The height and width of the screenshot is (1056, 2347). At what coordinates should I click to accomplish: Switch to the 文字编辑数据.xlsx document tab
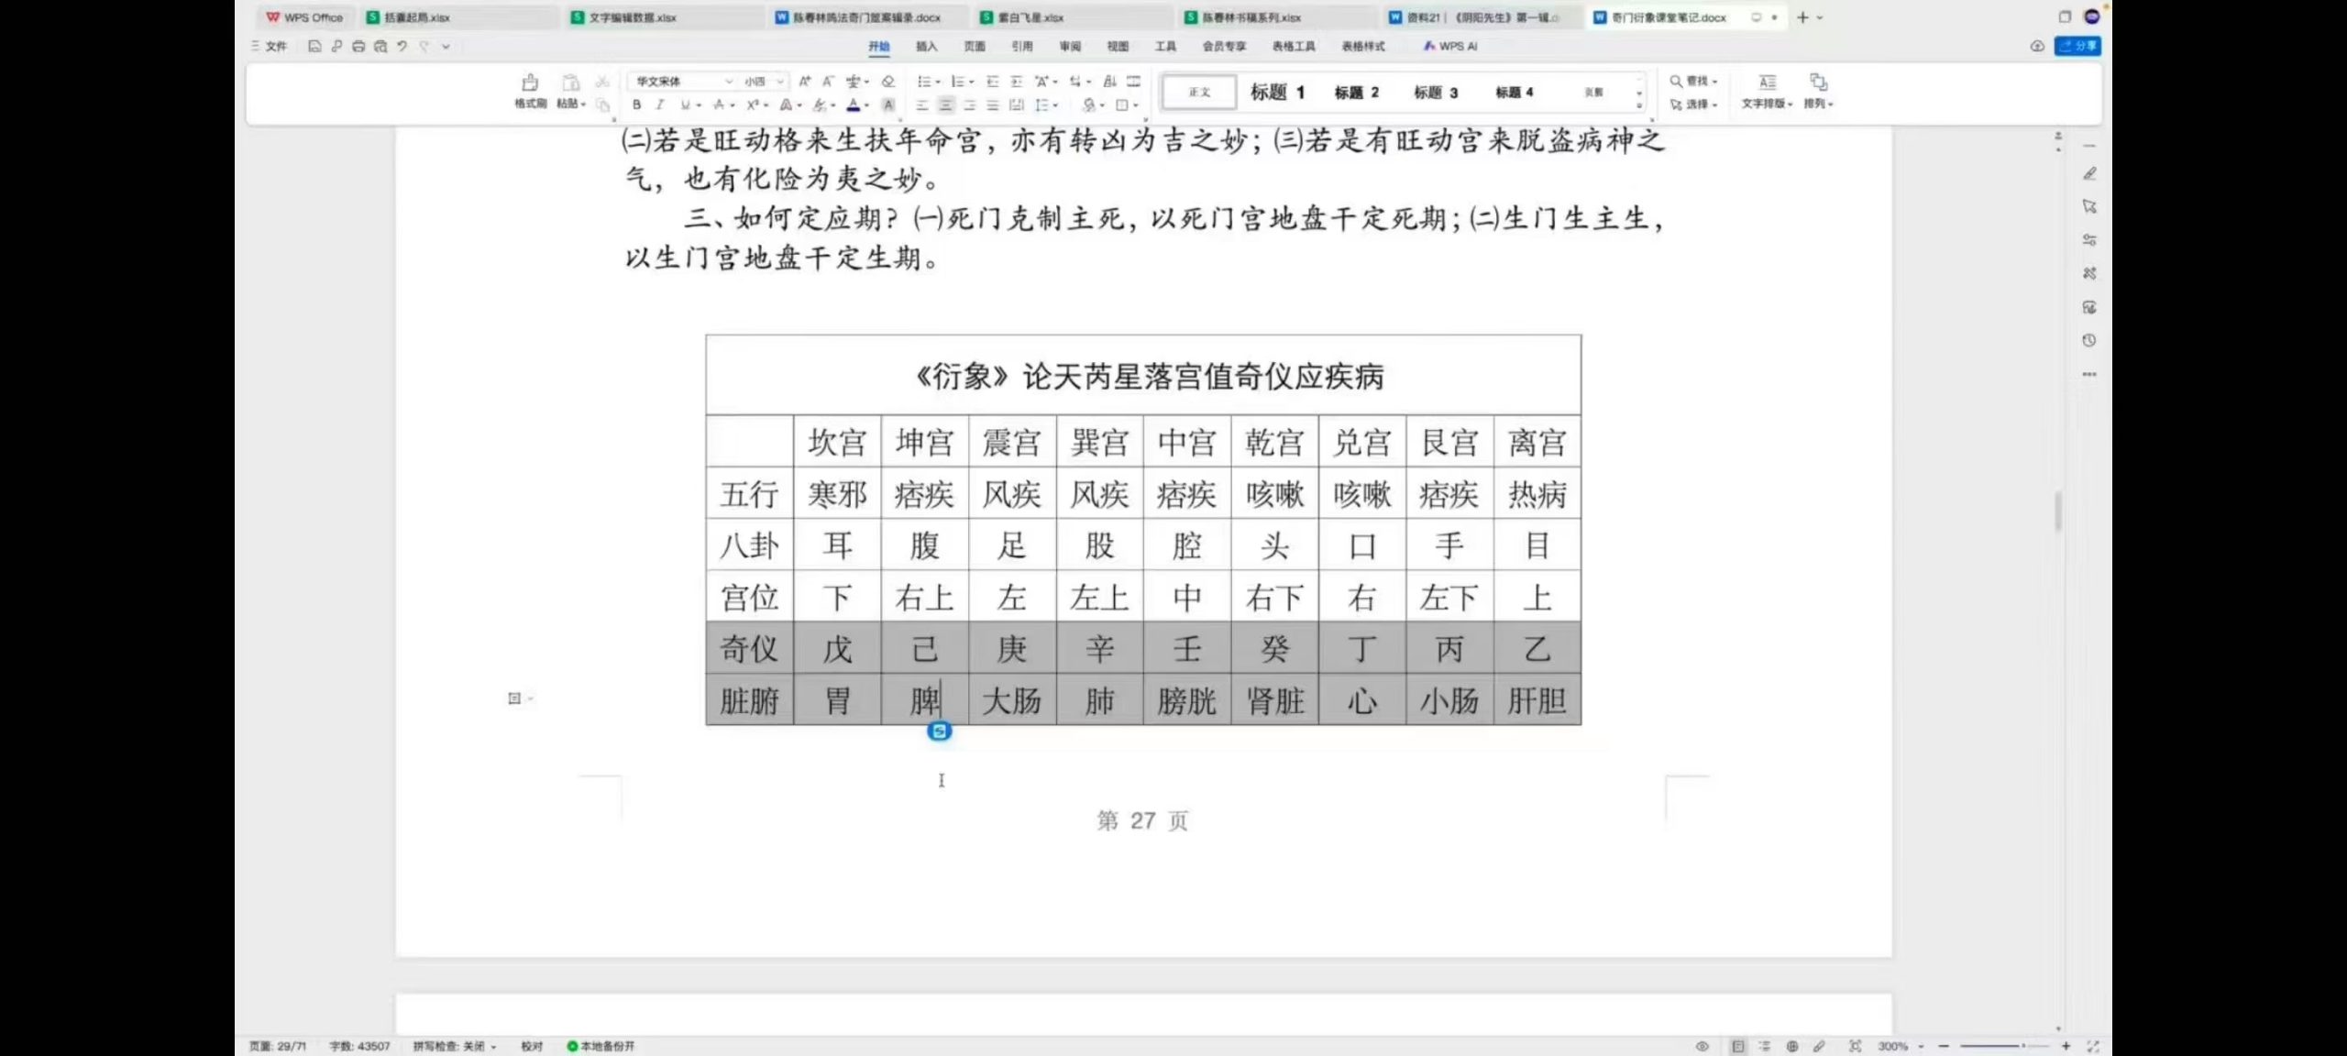point(633,17)
